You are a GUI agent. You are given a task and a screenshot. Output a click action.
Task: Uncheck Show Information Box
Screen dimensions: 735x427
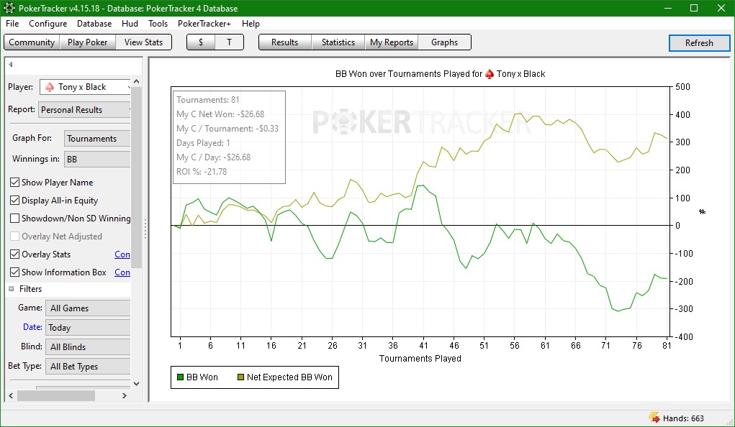(14, 272)
